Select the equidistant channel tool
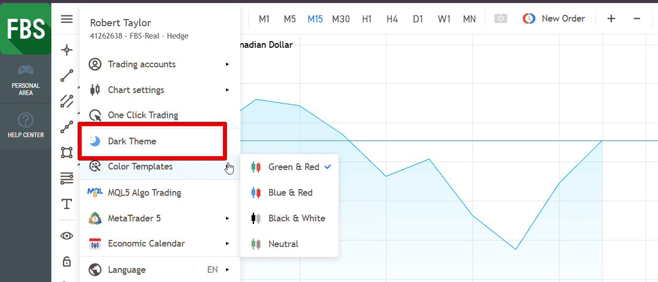Screen dimensions: 658x282 67,101
